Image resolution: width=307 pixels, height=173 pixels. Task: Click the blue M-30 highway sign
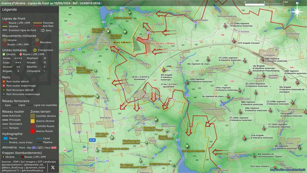[92, 140]
